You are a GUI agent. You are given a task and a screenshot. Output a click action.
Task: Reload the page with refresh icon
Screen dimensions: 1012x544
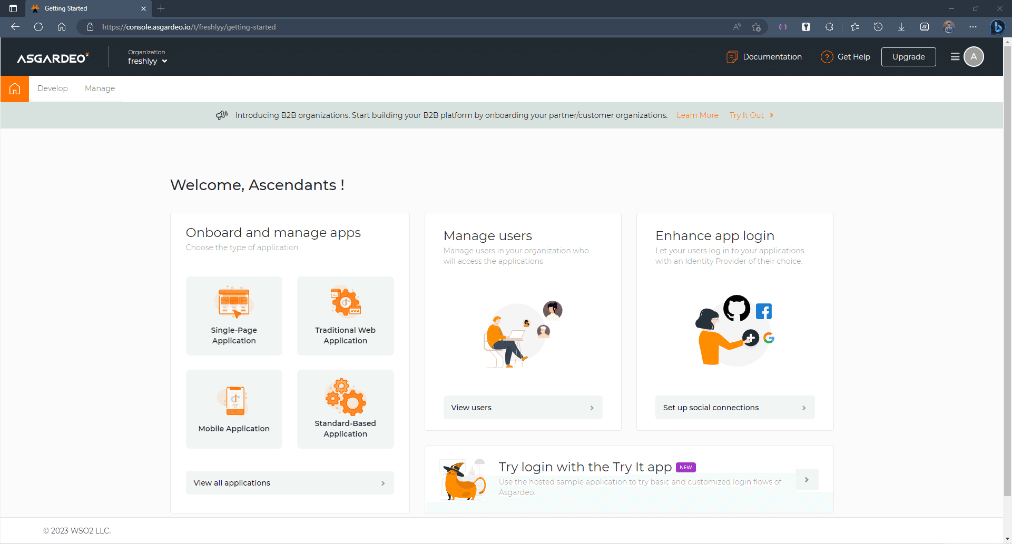point(38,27)
